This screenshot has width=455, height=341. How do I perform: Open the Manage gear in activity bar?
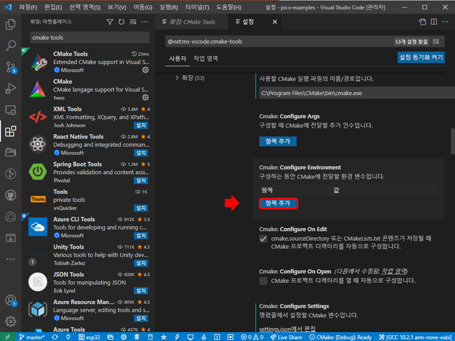(10, 321)
